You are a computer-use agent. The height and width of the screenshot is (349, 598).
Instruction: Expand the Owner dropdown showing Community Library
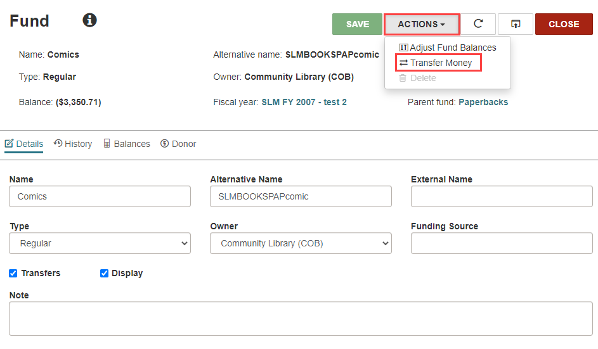pos(301,243)
